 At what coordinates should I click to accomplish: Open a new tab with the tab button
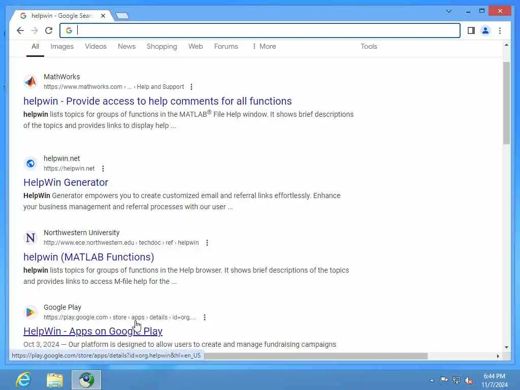[122, 16]
